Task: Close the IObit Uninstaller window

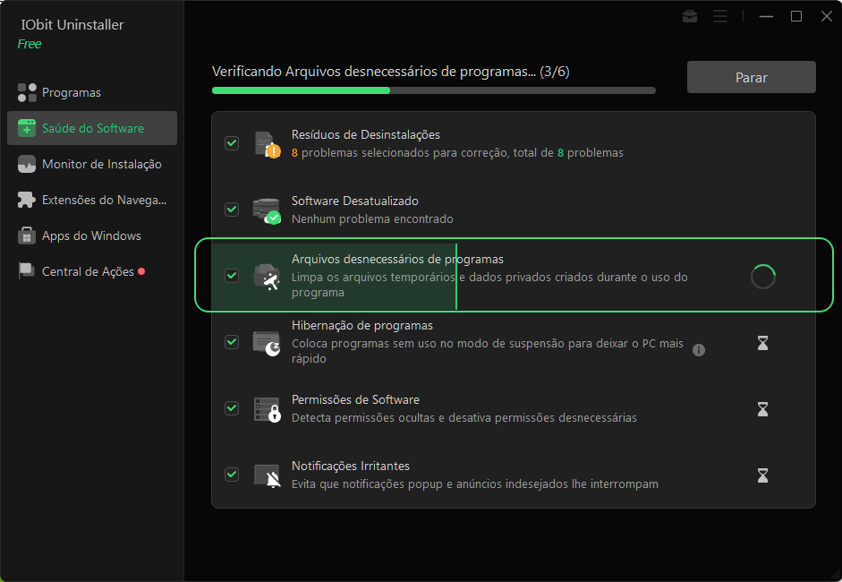Action: pyautogui.click(x=827, y=17)
